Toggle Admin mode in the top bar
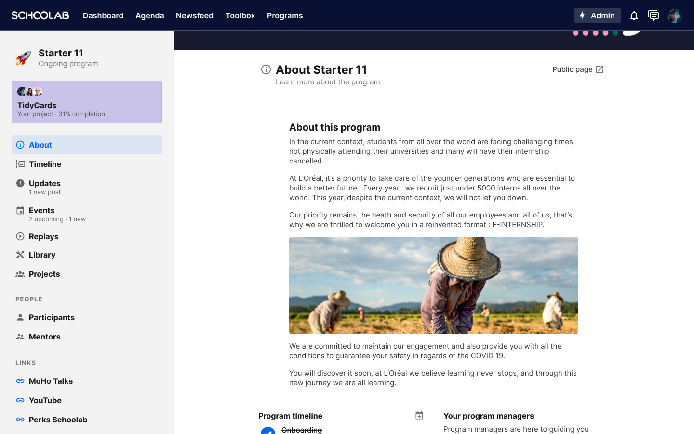694x434 pixels. [597, 15]
